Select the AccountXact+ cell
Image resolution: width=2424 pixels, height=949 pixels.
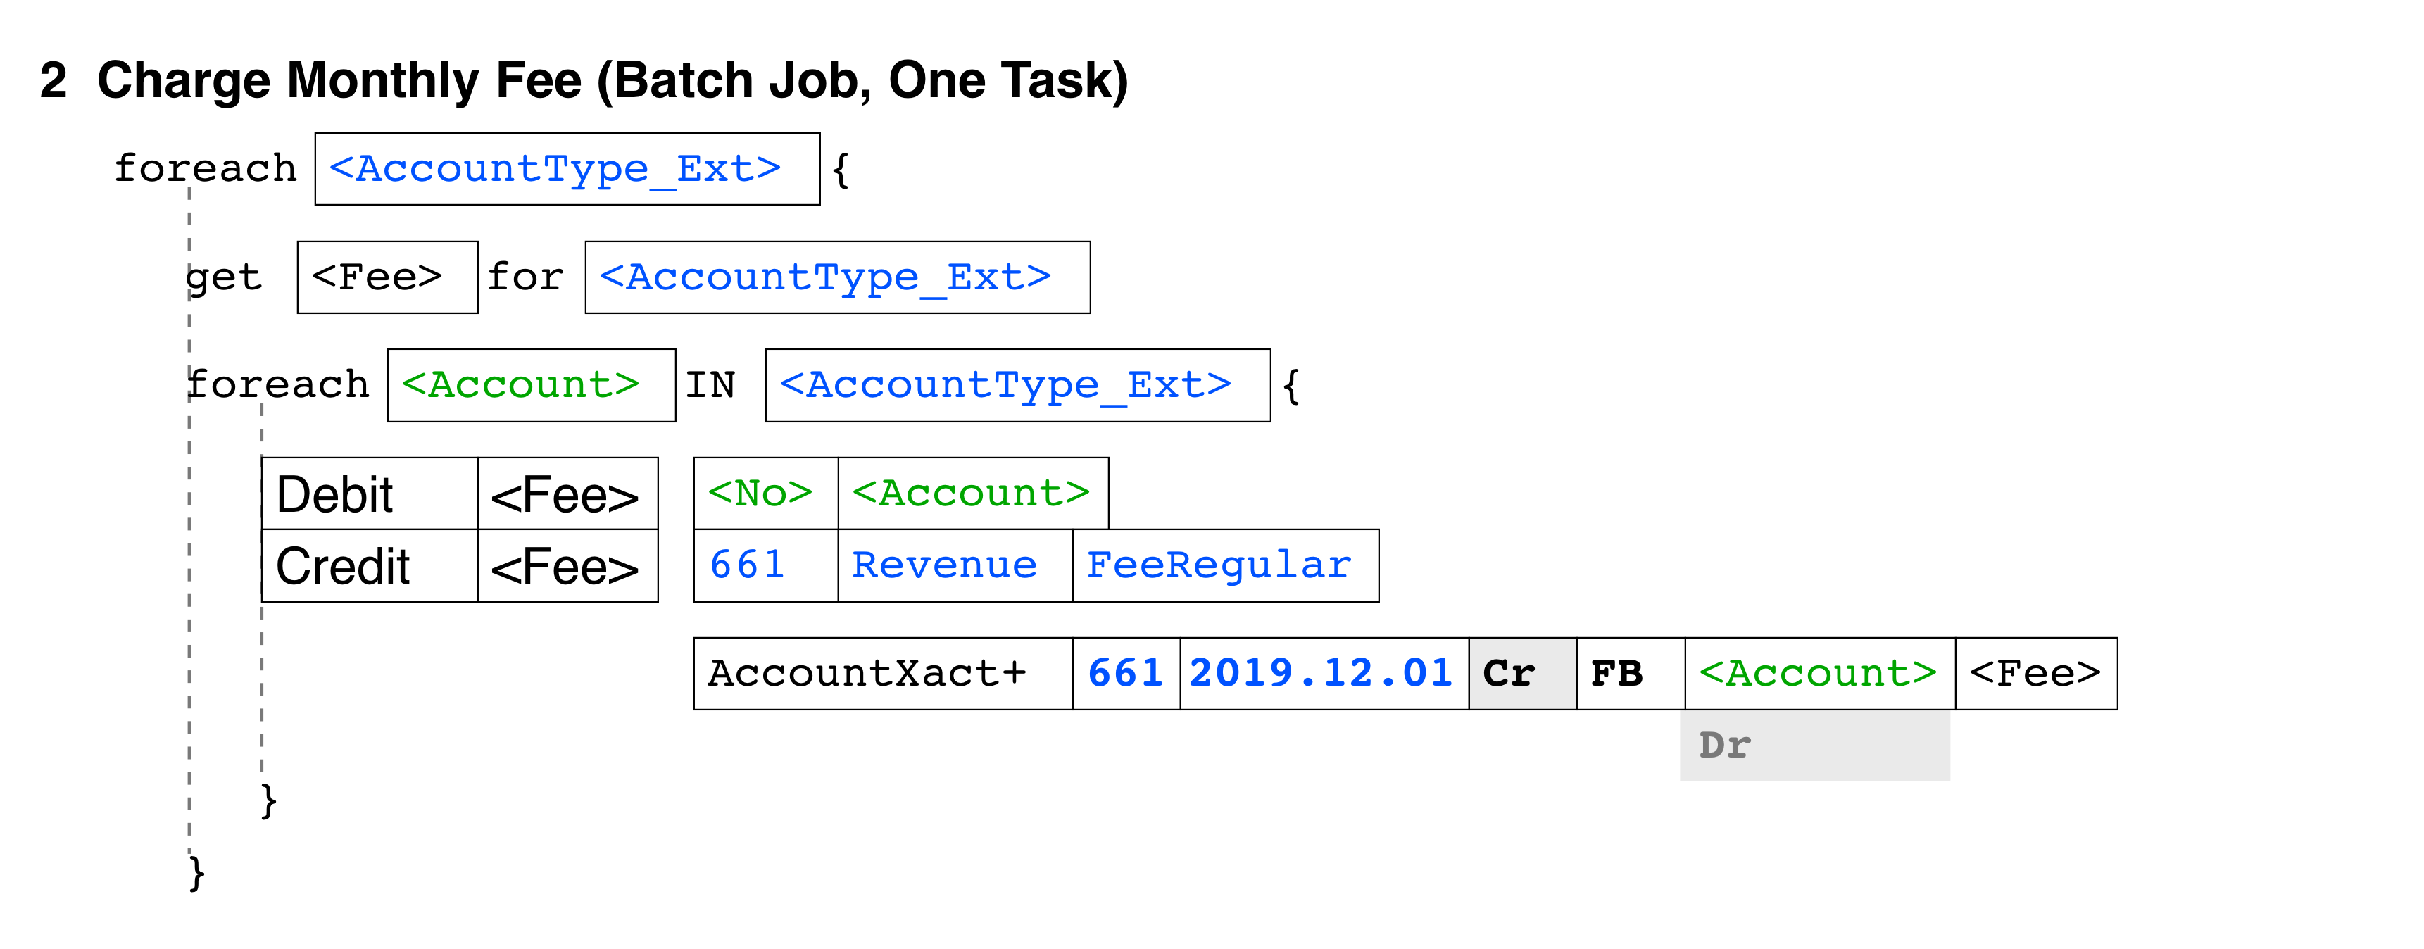tap(884, 674)
